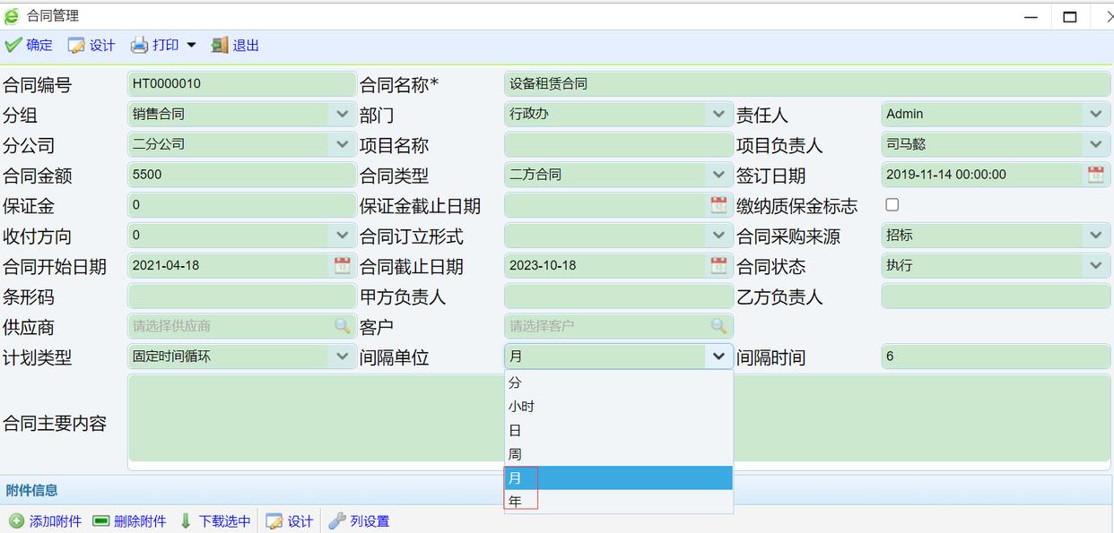This screenshot has width=1114, height=533.
Task: Click the 列设置 wrench icon
Action: 337,521
